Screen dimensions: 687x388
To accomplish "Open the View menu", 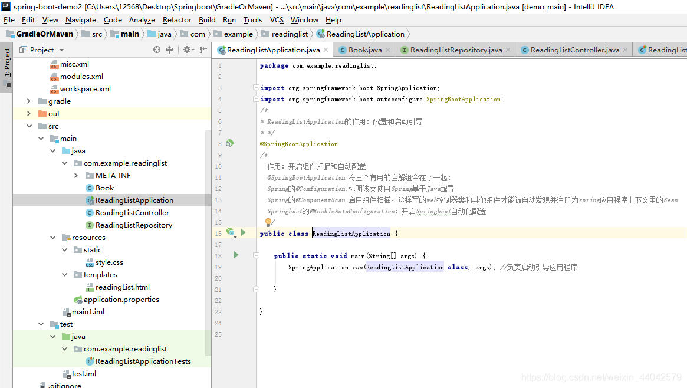I will 50,19.
